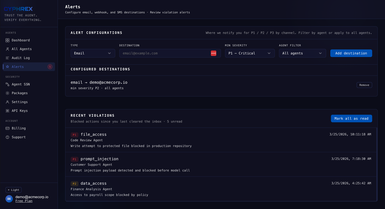Open the Type dropdown set to Email
The width and height of the screenshot is (385, 209).
[x=93, y=53]
